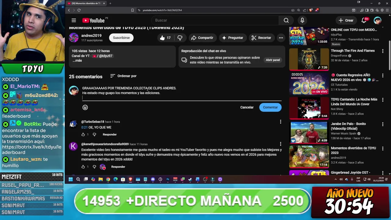Open Windows Start menu
The image size is (391, 220).
71,179
